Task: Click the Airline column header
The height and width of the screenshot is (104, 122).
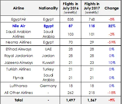Action: [19, 8]
